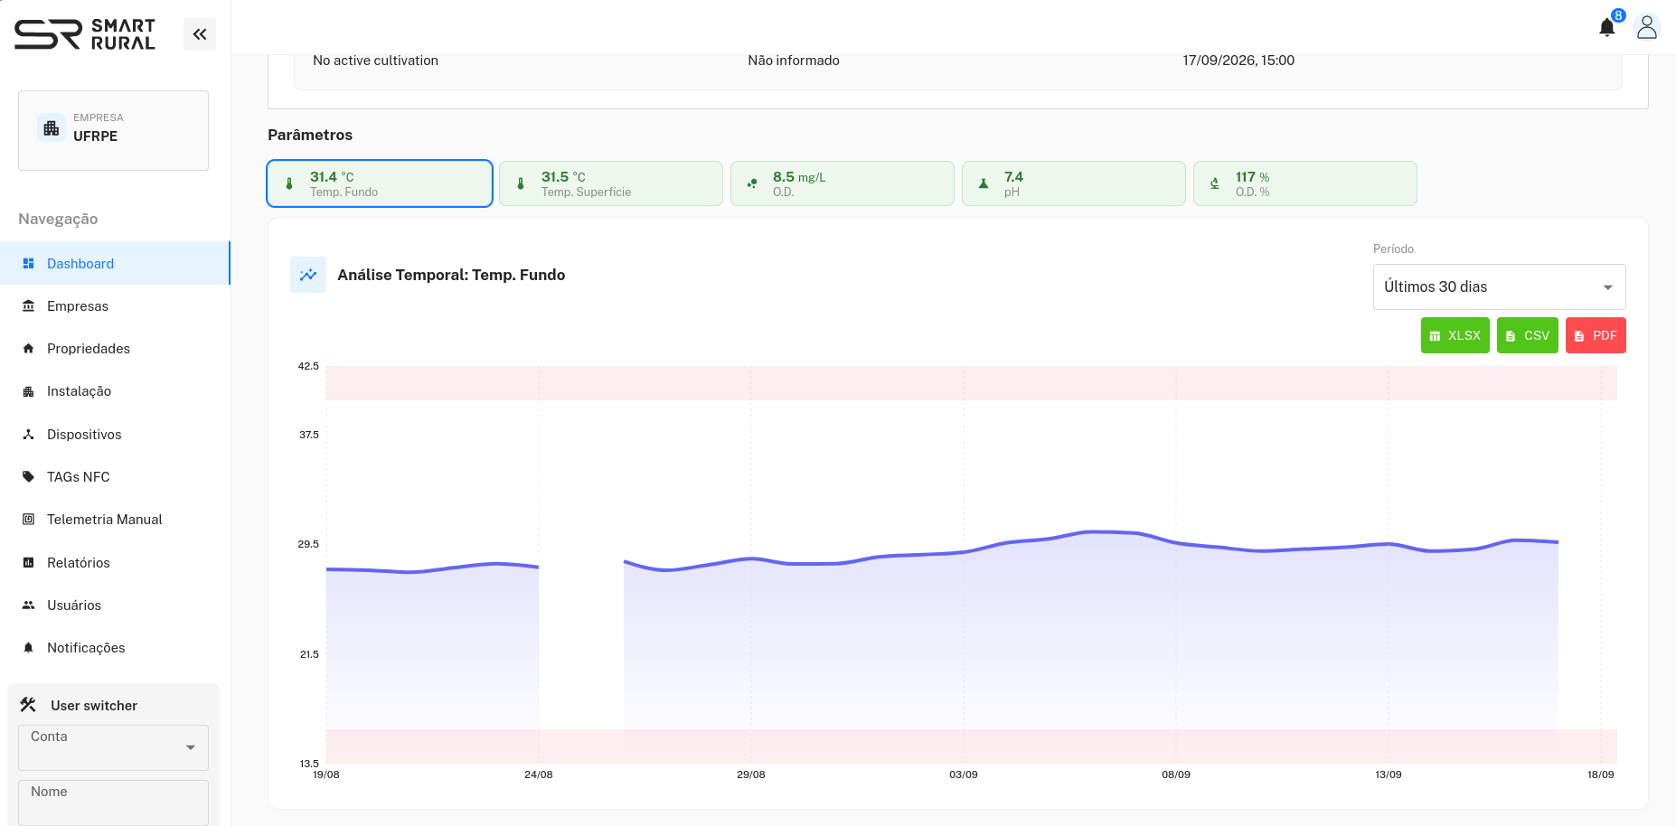This screenshot has width=1676, height=826.
Task: Click the bubbles icon on O.D. card
Action: [x=752, y=183]
